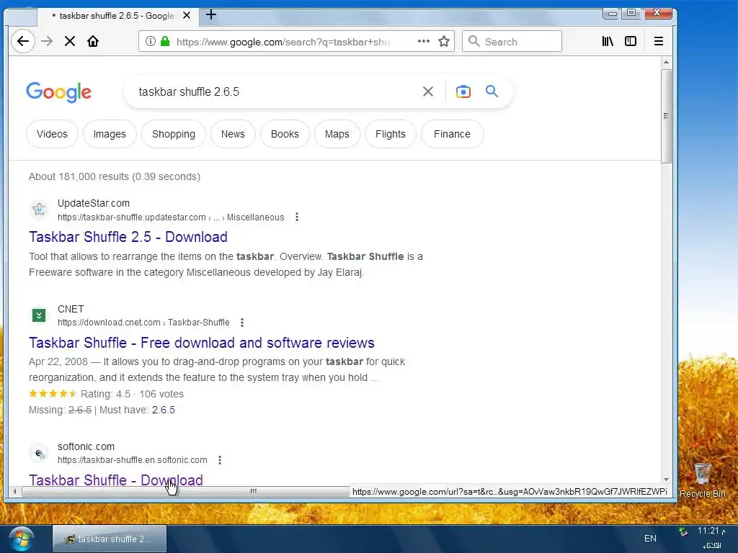Click the Firefox Search box
Image resolution: width=738 pixels, height=553 pixels.
pos(512,41)
